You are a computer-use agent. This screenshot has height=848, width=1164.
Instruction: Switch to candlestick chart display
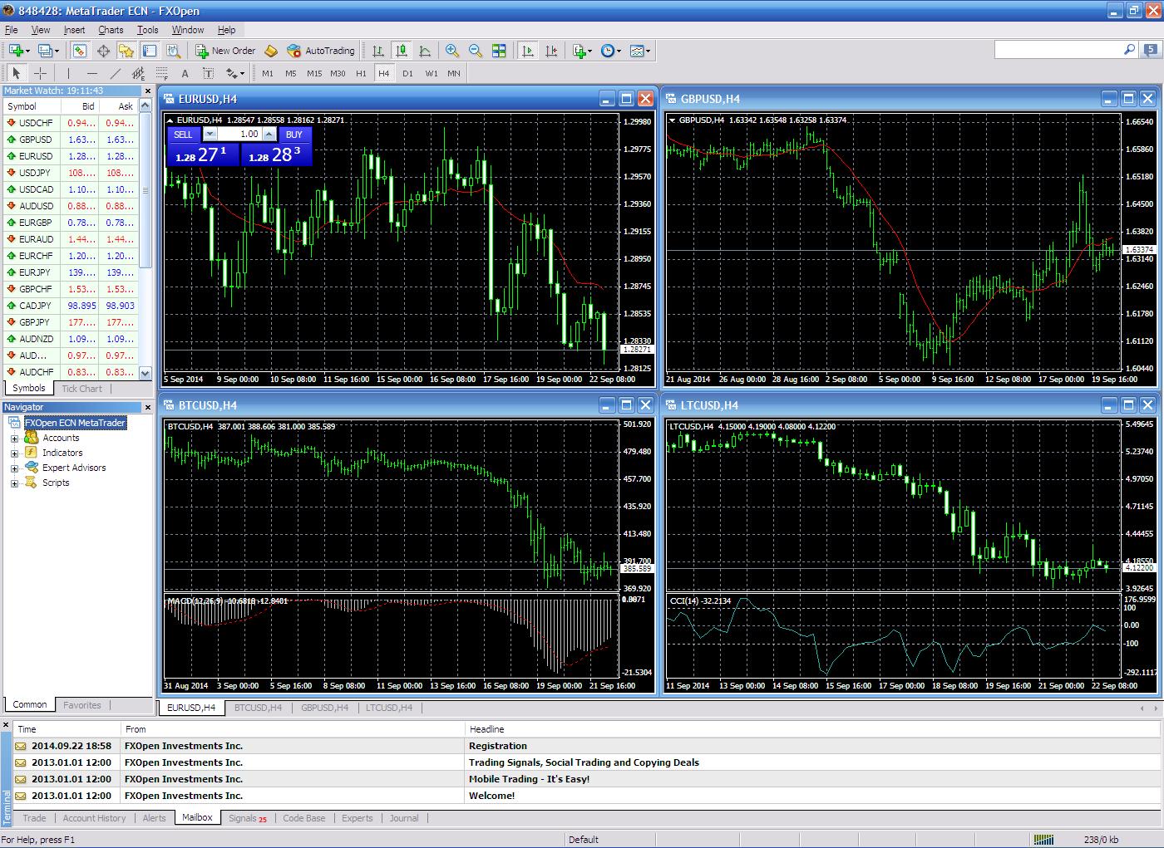coord(402,51)
